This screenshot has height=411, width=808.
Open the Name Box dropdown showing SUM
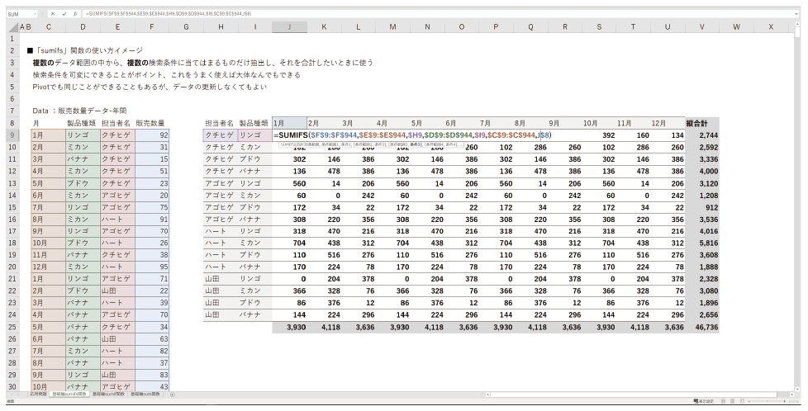click(35, 14)
